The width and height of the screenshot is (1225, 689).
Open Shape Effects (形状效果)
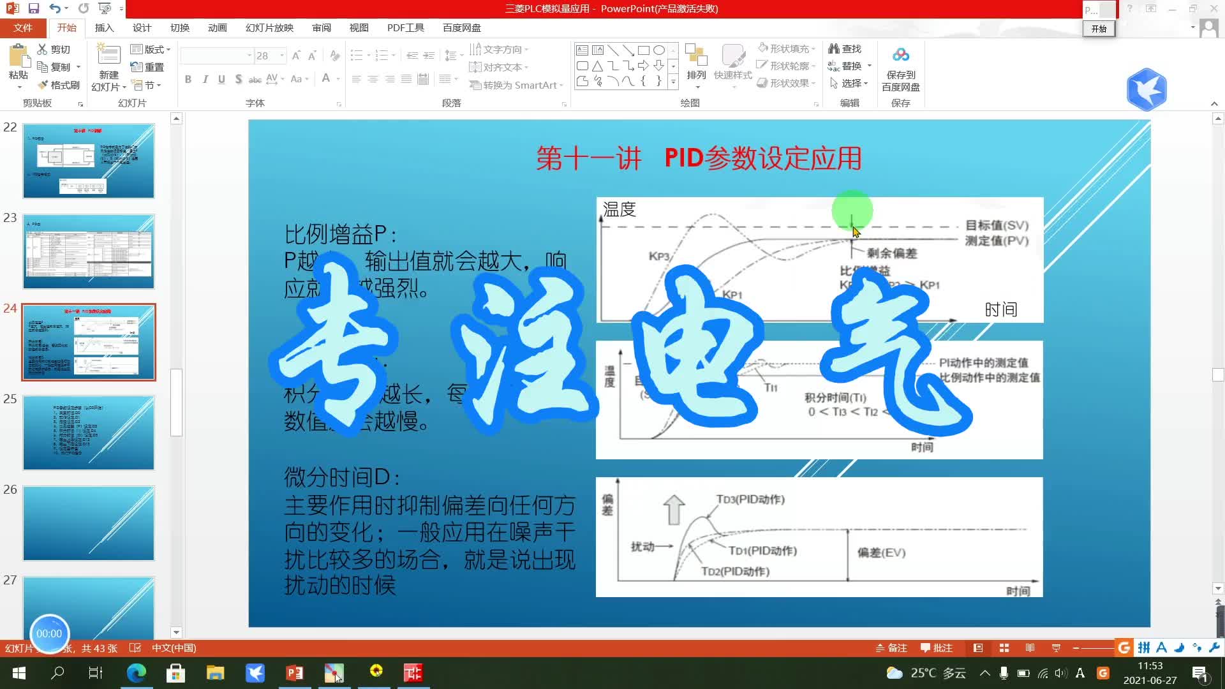click(787, 83)
